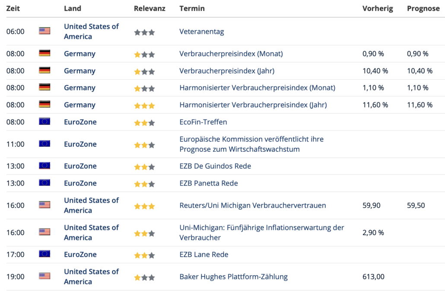Click the Relevanz column header
The width and height of the screenshot is (445, 291).
[149, 8]
